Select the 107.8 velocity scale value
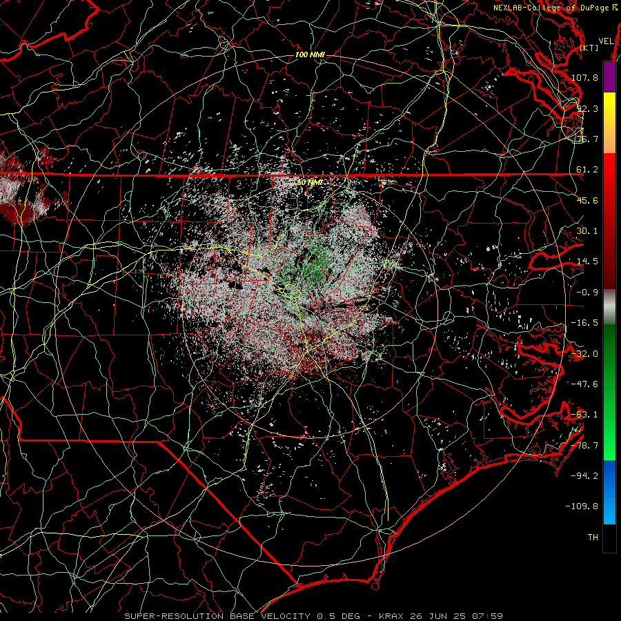Screen dimensions: 621x621 click(x=584, y=77)
